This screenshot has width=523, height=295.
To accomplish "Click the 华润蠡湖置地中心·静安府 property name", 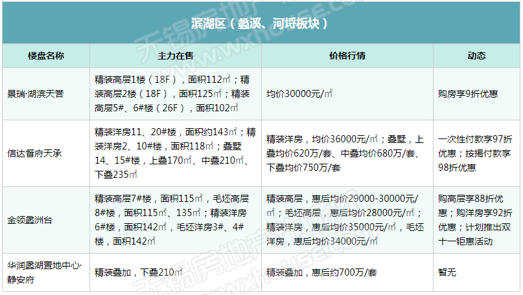I will (x=45, y=272).
